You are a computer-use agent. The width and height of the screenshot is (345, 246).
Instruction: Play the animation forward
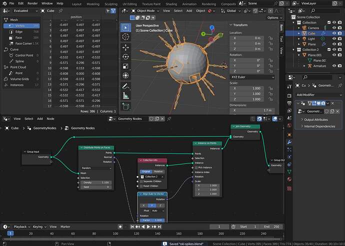coord(148,226)
